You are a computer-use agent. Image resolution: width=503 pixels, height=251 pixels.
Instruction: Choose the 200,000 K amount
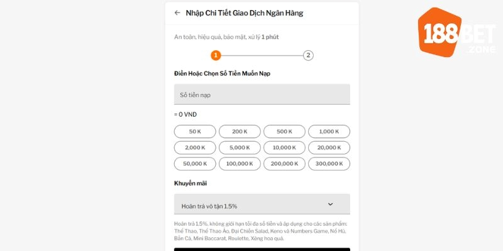(285, 164)
